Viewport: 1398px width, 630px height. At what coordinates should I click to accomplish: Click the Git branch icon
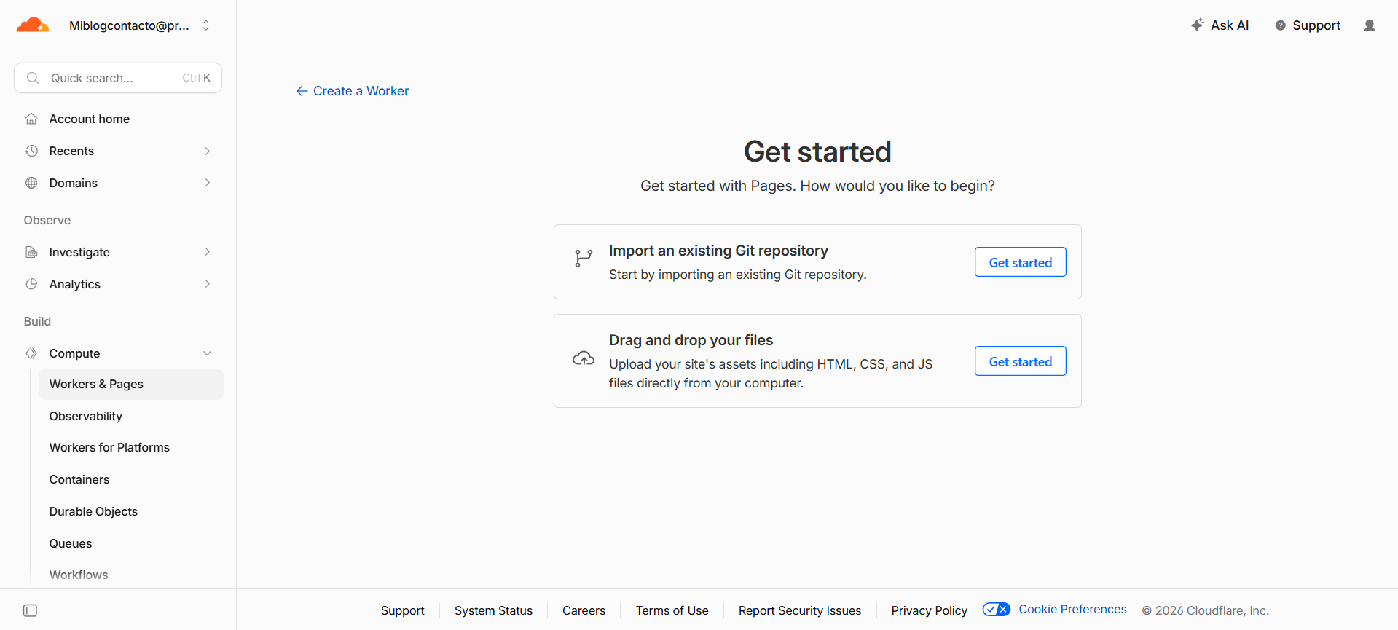584,259
